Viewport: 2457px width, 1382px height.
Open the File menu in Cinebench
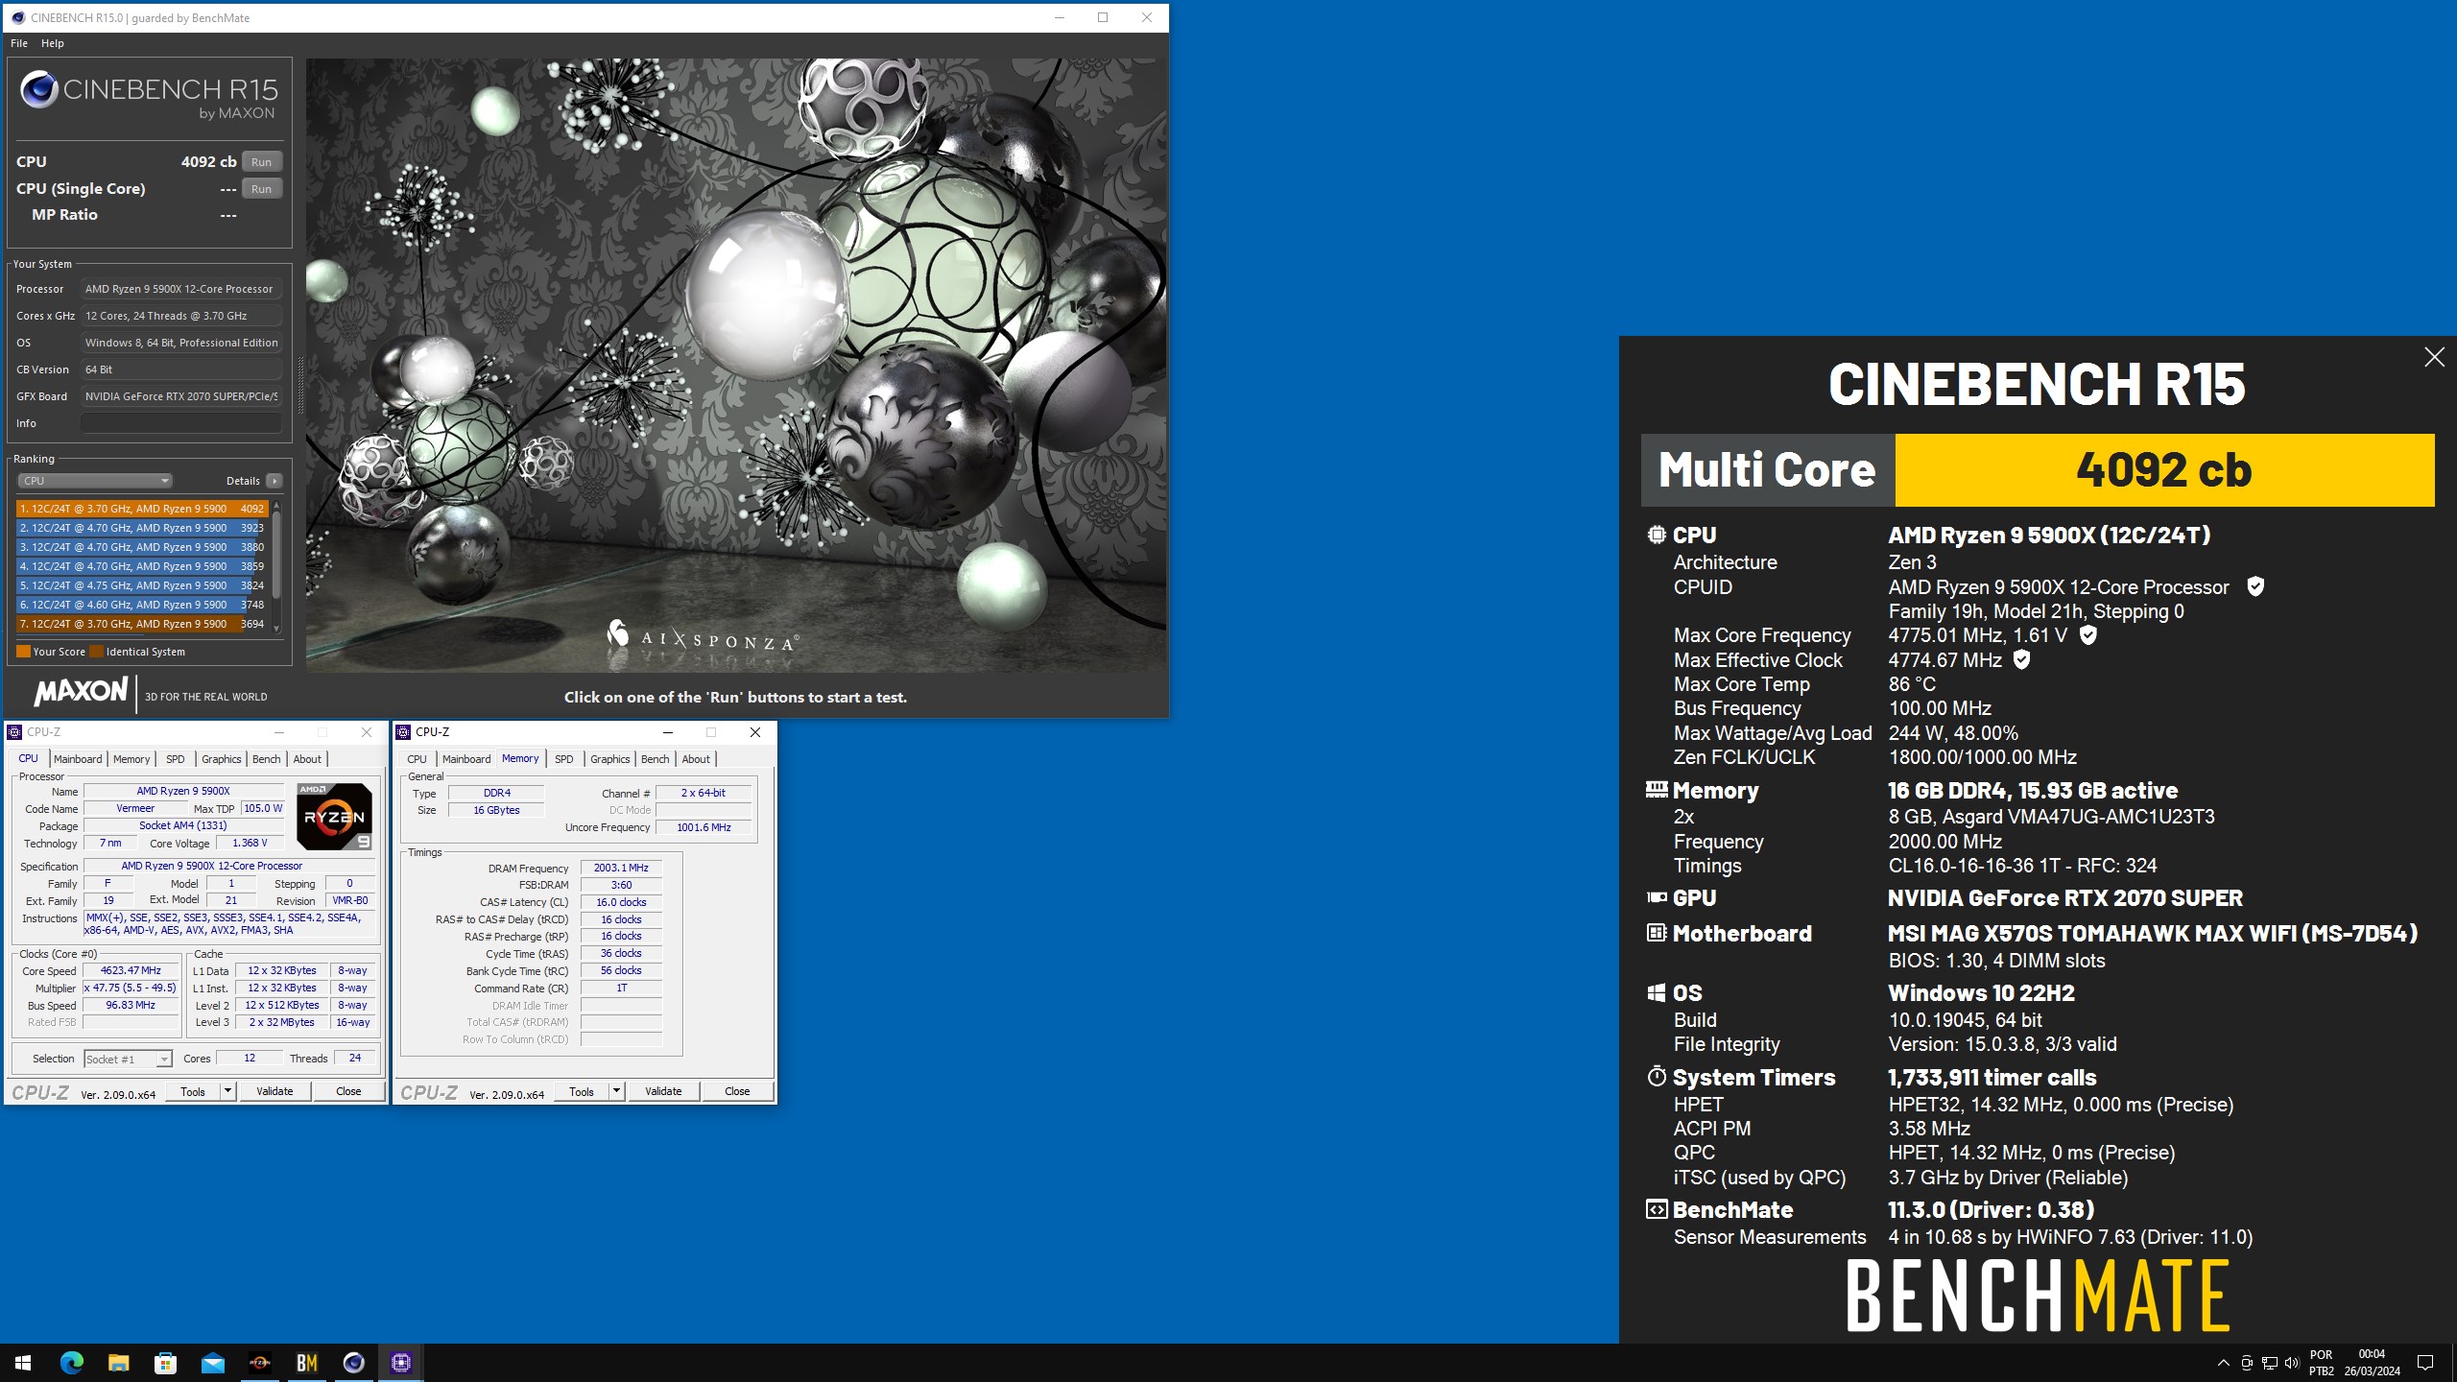pyautogui.click(x=19, y=43)
